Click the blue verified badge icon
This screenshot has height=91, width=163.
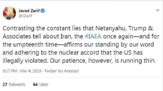(43, 11)
